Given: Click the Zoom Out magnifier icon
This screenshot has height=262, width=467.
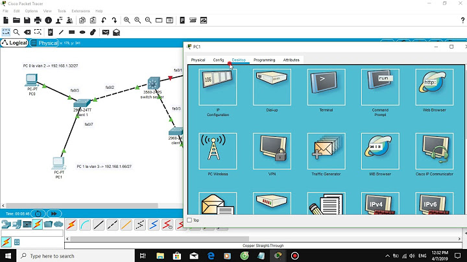Looking at the screenshot, I should tap(148, 20).
